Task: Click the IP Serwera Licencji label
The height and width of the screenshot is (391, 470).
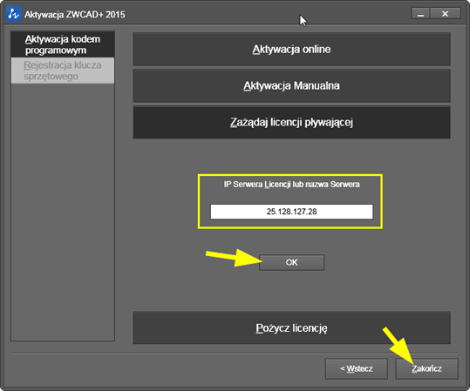Action: pyautogui.click(x=291, y=184)
